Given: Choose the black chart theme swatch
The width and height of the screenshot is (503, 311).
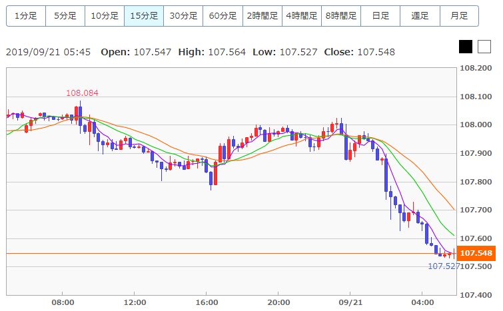Looking at the screenshot, I should [x=466, y=47].
